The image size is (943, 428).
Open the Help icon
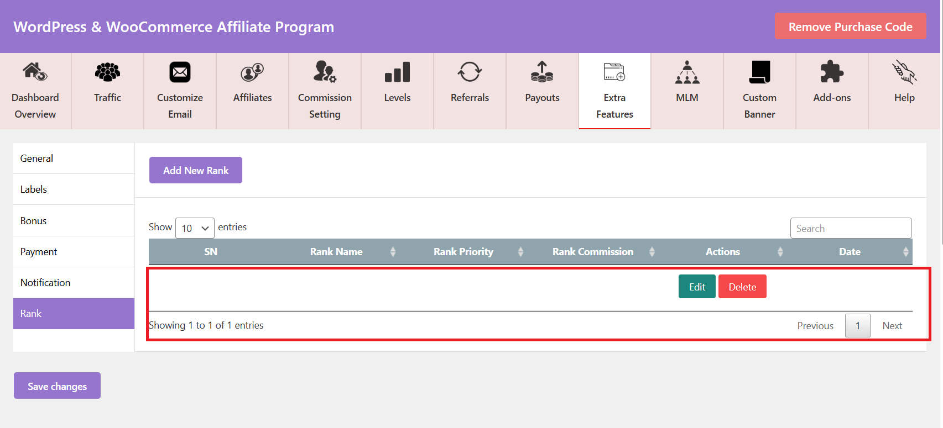[x=904, y=72]
